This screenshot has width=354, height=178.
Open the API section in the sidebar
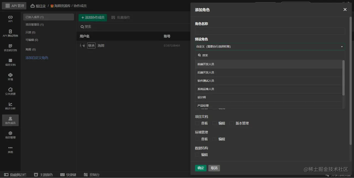(x=10, y=19)
